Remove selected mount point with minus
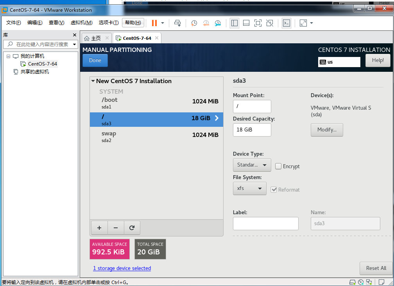394x286 pixels. (116, 228)
